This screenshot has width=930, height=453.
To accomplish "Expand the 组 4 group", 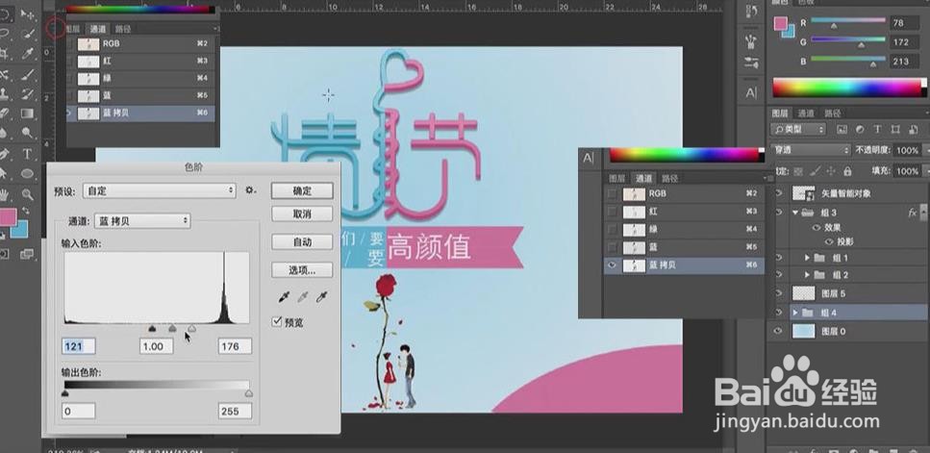I will tap(795, 313).
